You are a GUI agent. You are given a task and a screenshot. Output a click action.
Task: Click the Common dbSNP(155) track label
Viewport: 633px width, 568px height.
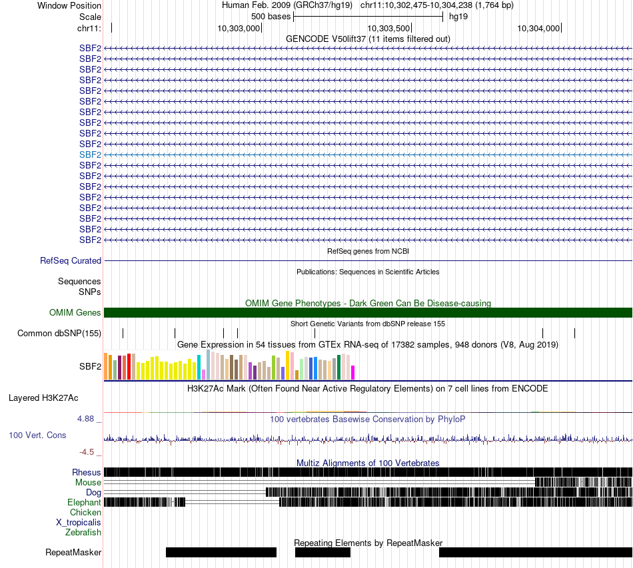point(59,333)
